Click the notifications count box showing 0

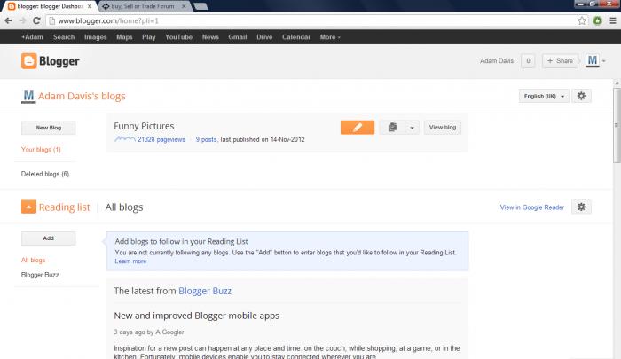tap(528, 60)
